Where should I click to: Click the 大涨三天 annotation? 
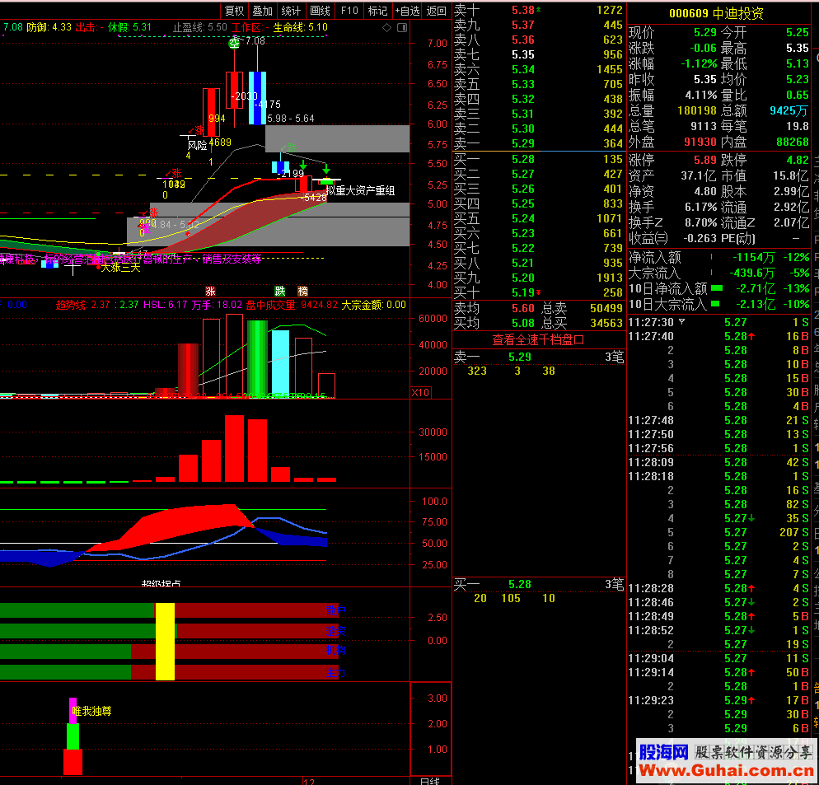(120, 268)
